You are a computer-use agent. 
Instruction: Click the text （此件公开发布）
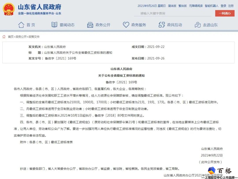click(x=210, y=162)
